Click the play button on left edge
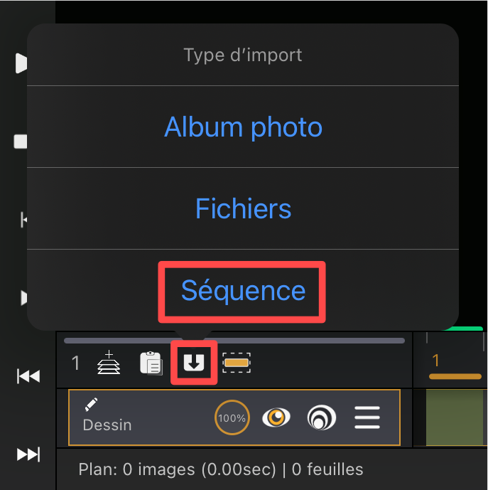 point(21,63)
